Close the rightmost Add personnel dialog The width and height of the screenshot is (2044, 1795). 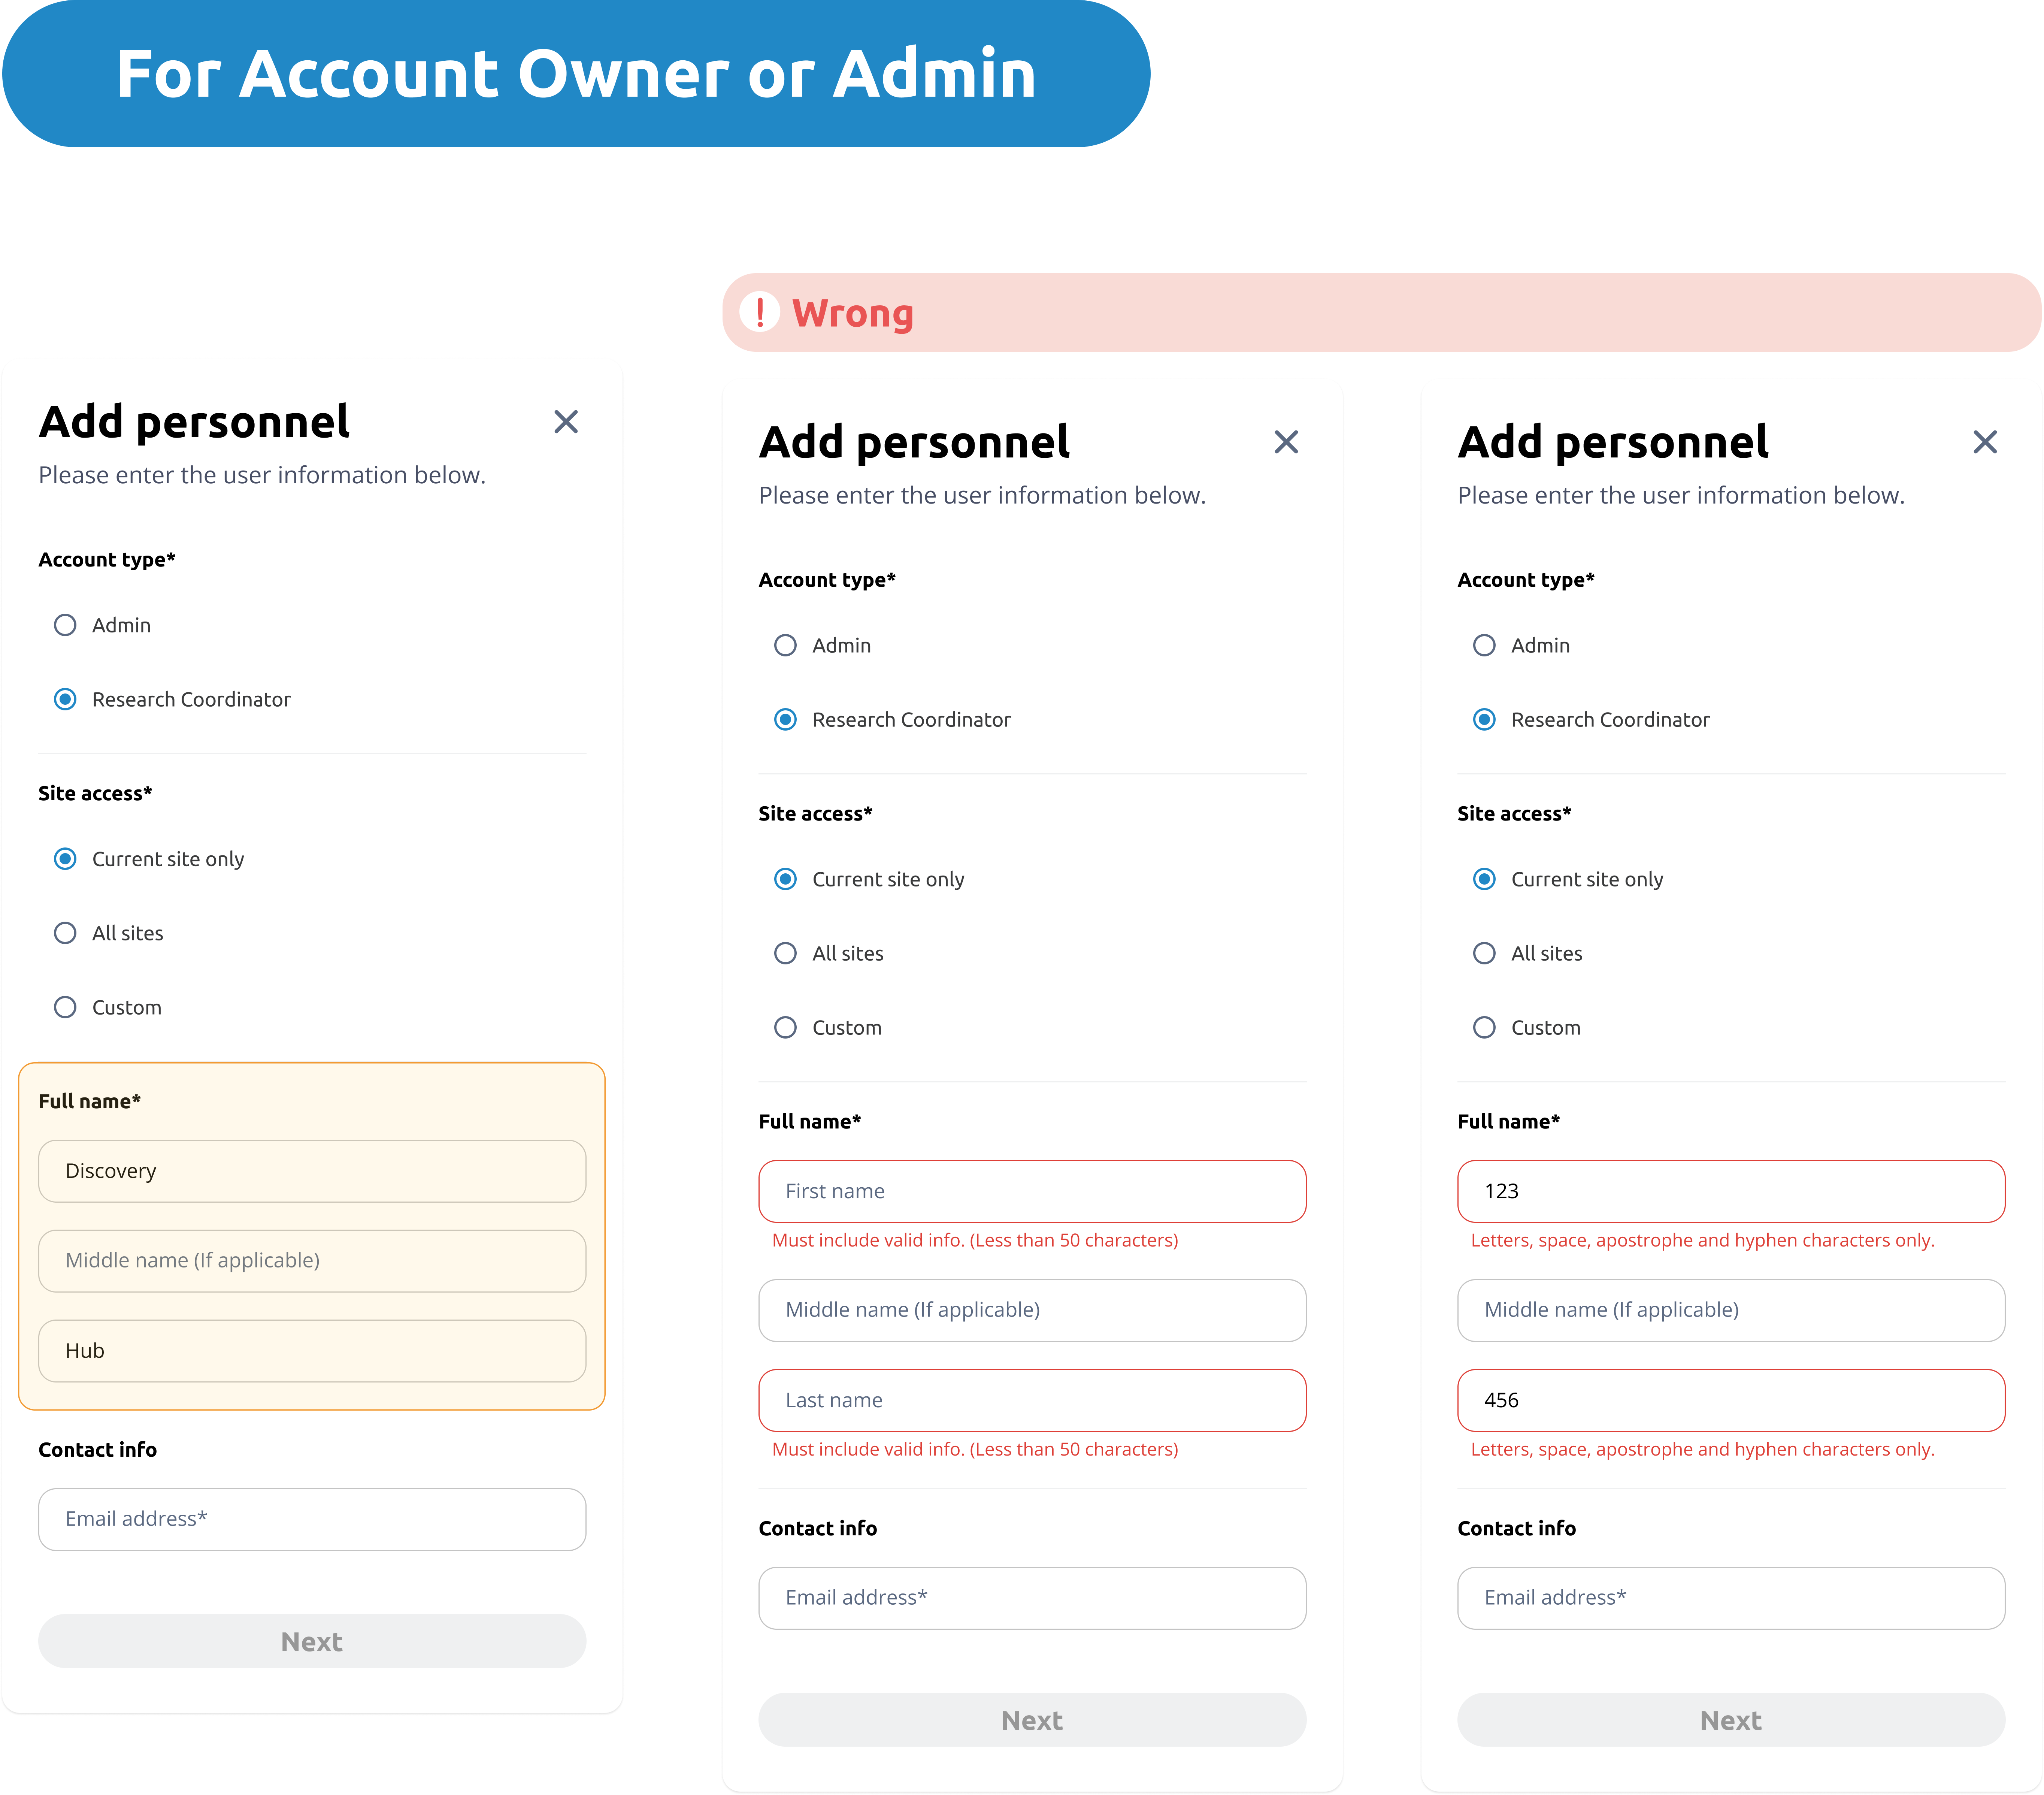tap(1985, 442)
